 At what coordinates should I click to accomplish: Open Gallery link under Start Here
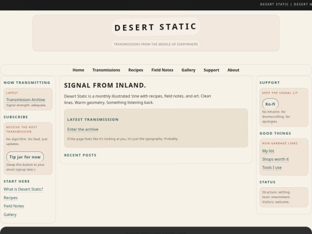10,215
